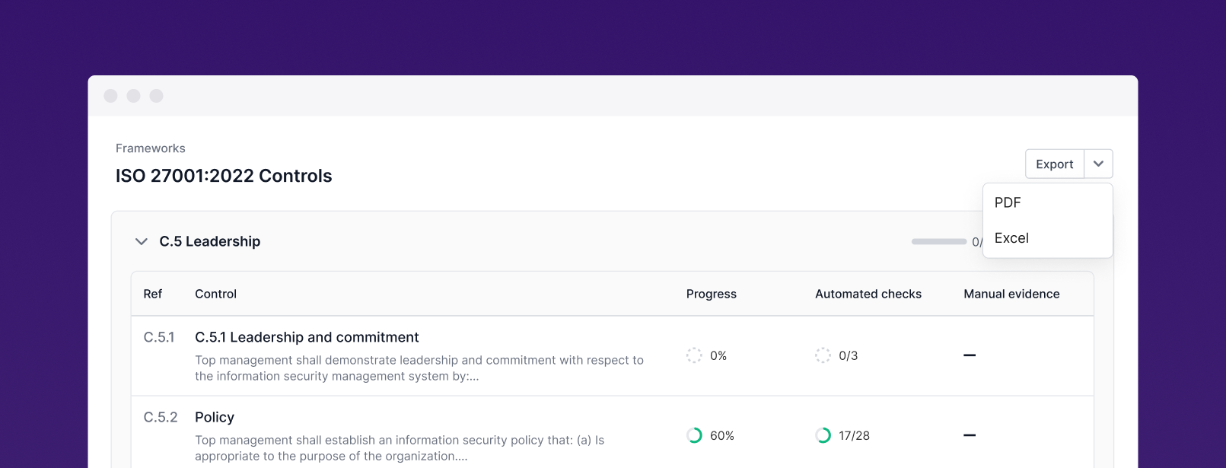Screen dimensions: 1226x468
Task: Open the Export dropdown arrow
Action: 1098,164
